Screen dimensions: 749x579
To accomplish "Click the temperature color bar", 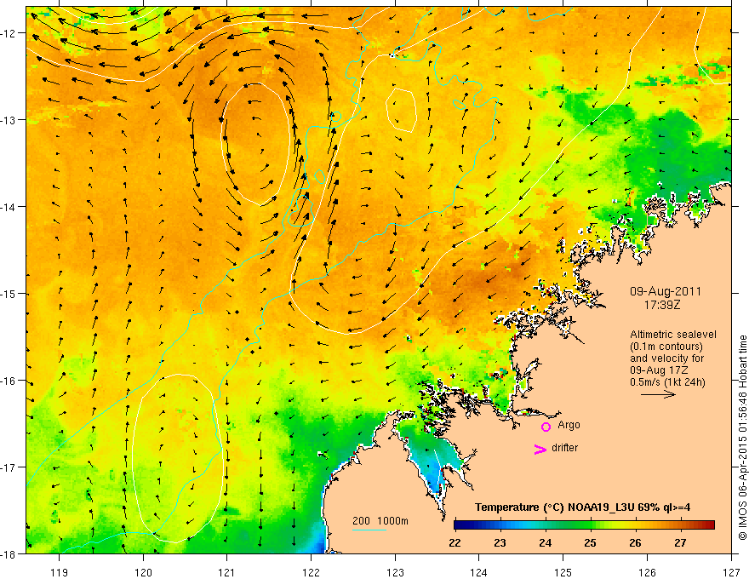I will click(584, 525).
